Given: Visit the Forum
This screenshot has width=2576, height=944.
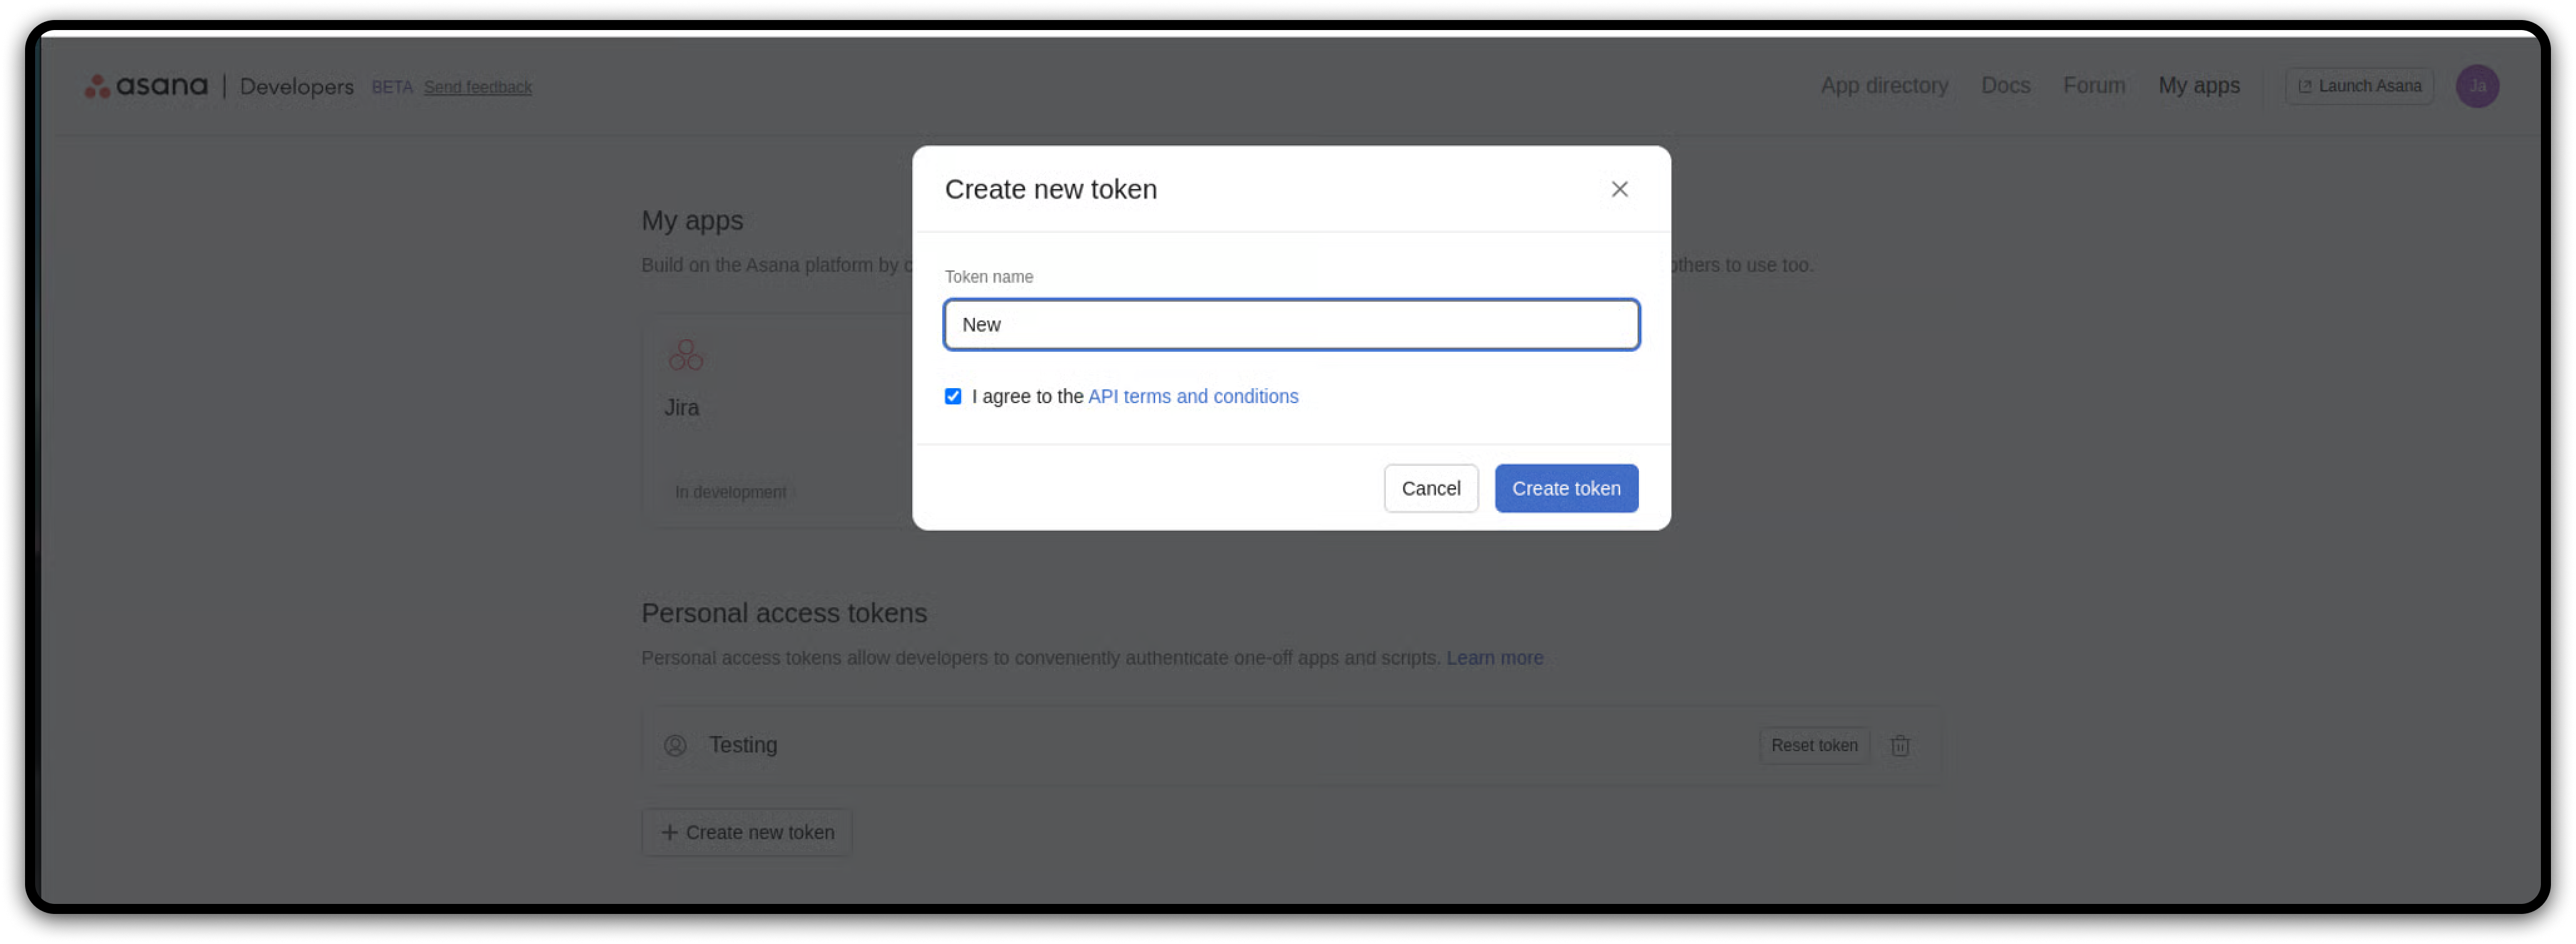Looking at the screenshot, I should tap(2094, 86).
